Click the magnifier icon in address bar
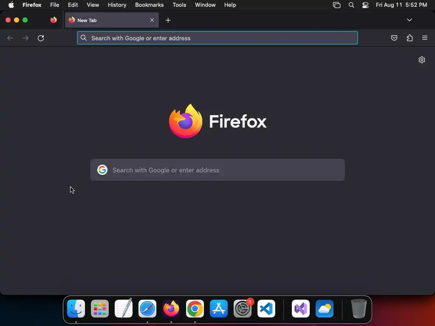The image size is (435, 326). click(x=84, y=38)
